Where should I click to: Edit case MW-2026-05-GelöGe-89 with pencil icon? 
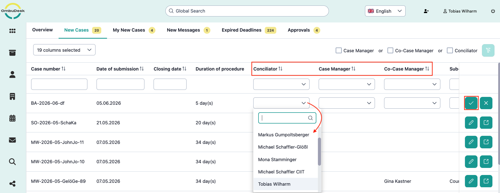[471, 181]
